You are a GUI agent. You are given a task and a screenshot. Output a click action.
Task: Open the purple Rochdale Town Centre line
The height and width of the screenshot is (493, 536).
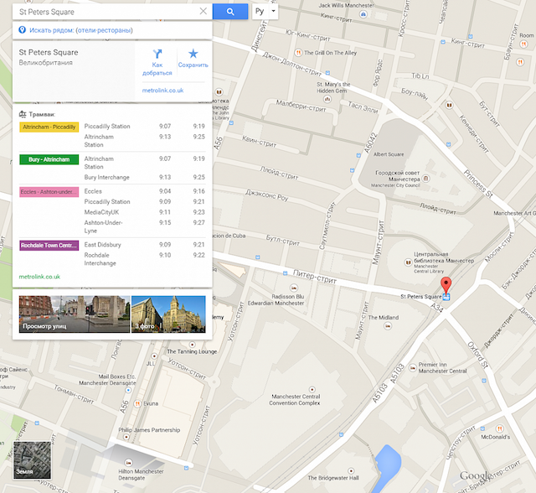(x=49, y=245)
